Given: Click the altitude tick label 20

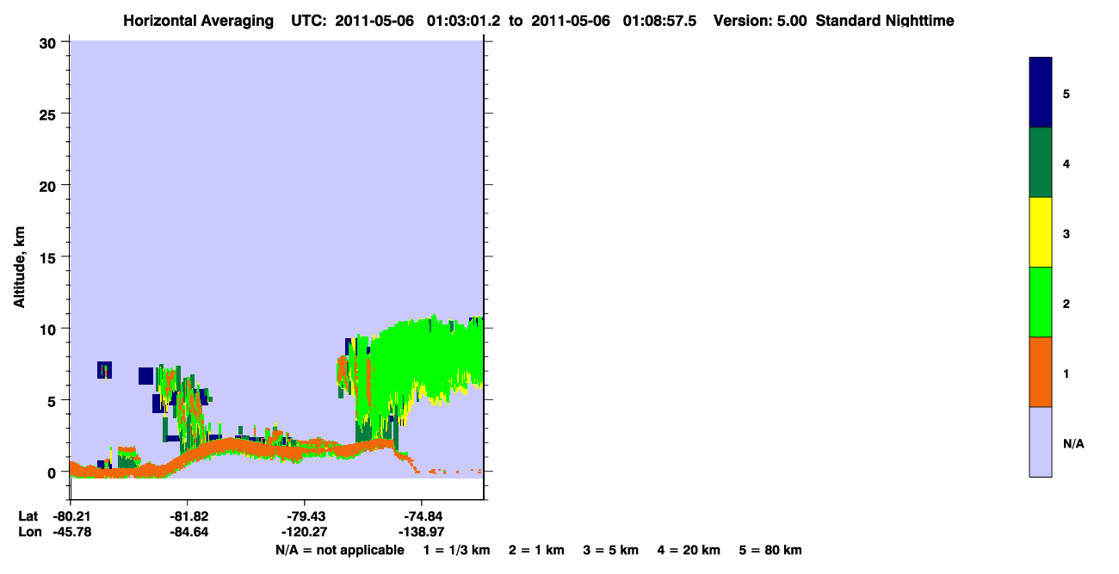Looking at the screenshot, I should [x=50, y=185].
